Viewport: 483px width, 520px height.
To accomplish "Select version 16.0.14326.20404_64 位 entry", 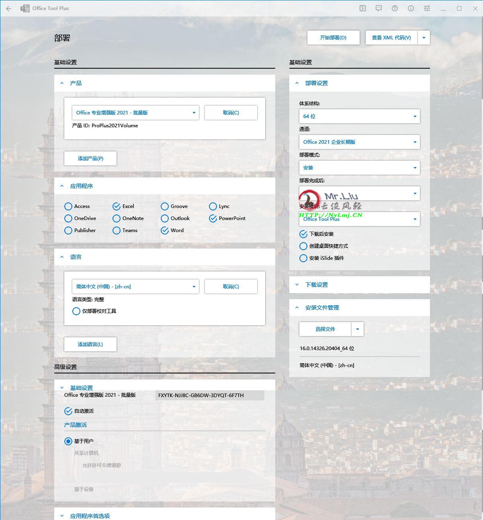I will tap(327, 349).
